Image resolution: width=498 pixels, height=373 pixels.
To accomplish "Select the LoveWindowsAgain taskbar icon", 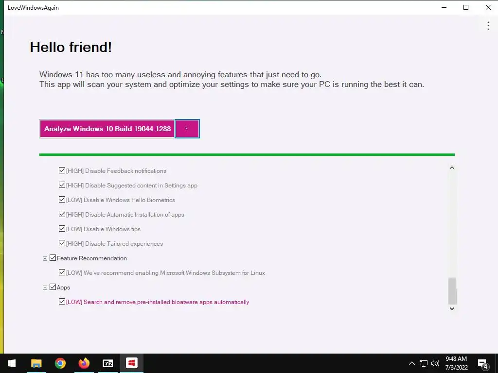I will pos(131,363).
